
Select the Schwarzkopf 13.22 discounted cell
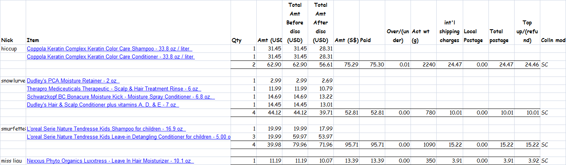(x=321, y=97)
